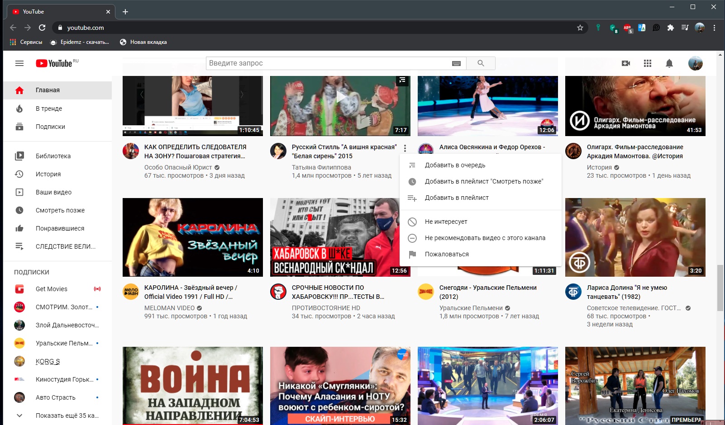The image size is (725, 425).
Task: Open the Татьяна Филиппова channel name
Action: pos(321,167)
